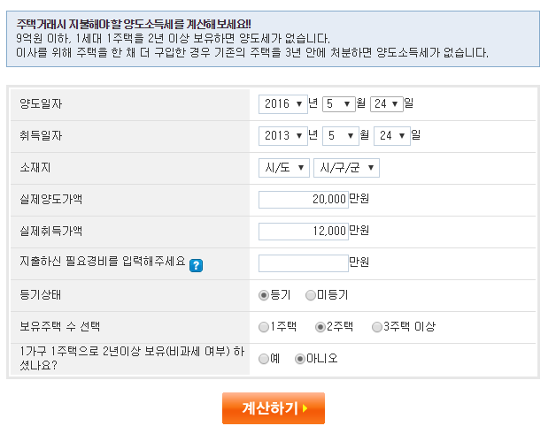Viewport: 556px width, 426px height.
Task: Choose the 1주택 radio option
Action: pos(264,327)
